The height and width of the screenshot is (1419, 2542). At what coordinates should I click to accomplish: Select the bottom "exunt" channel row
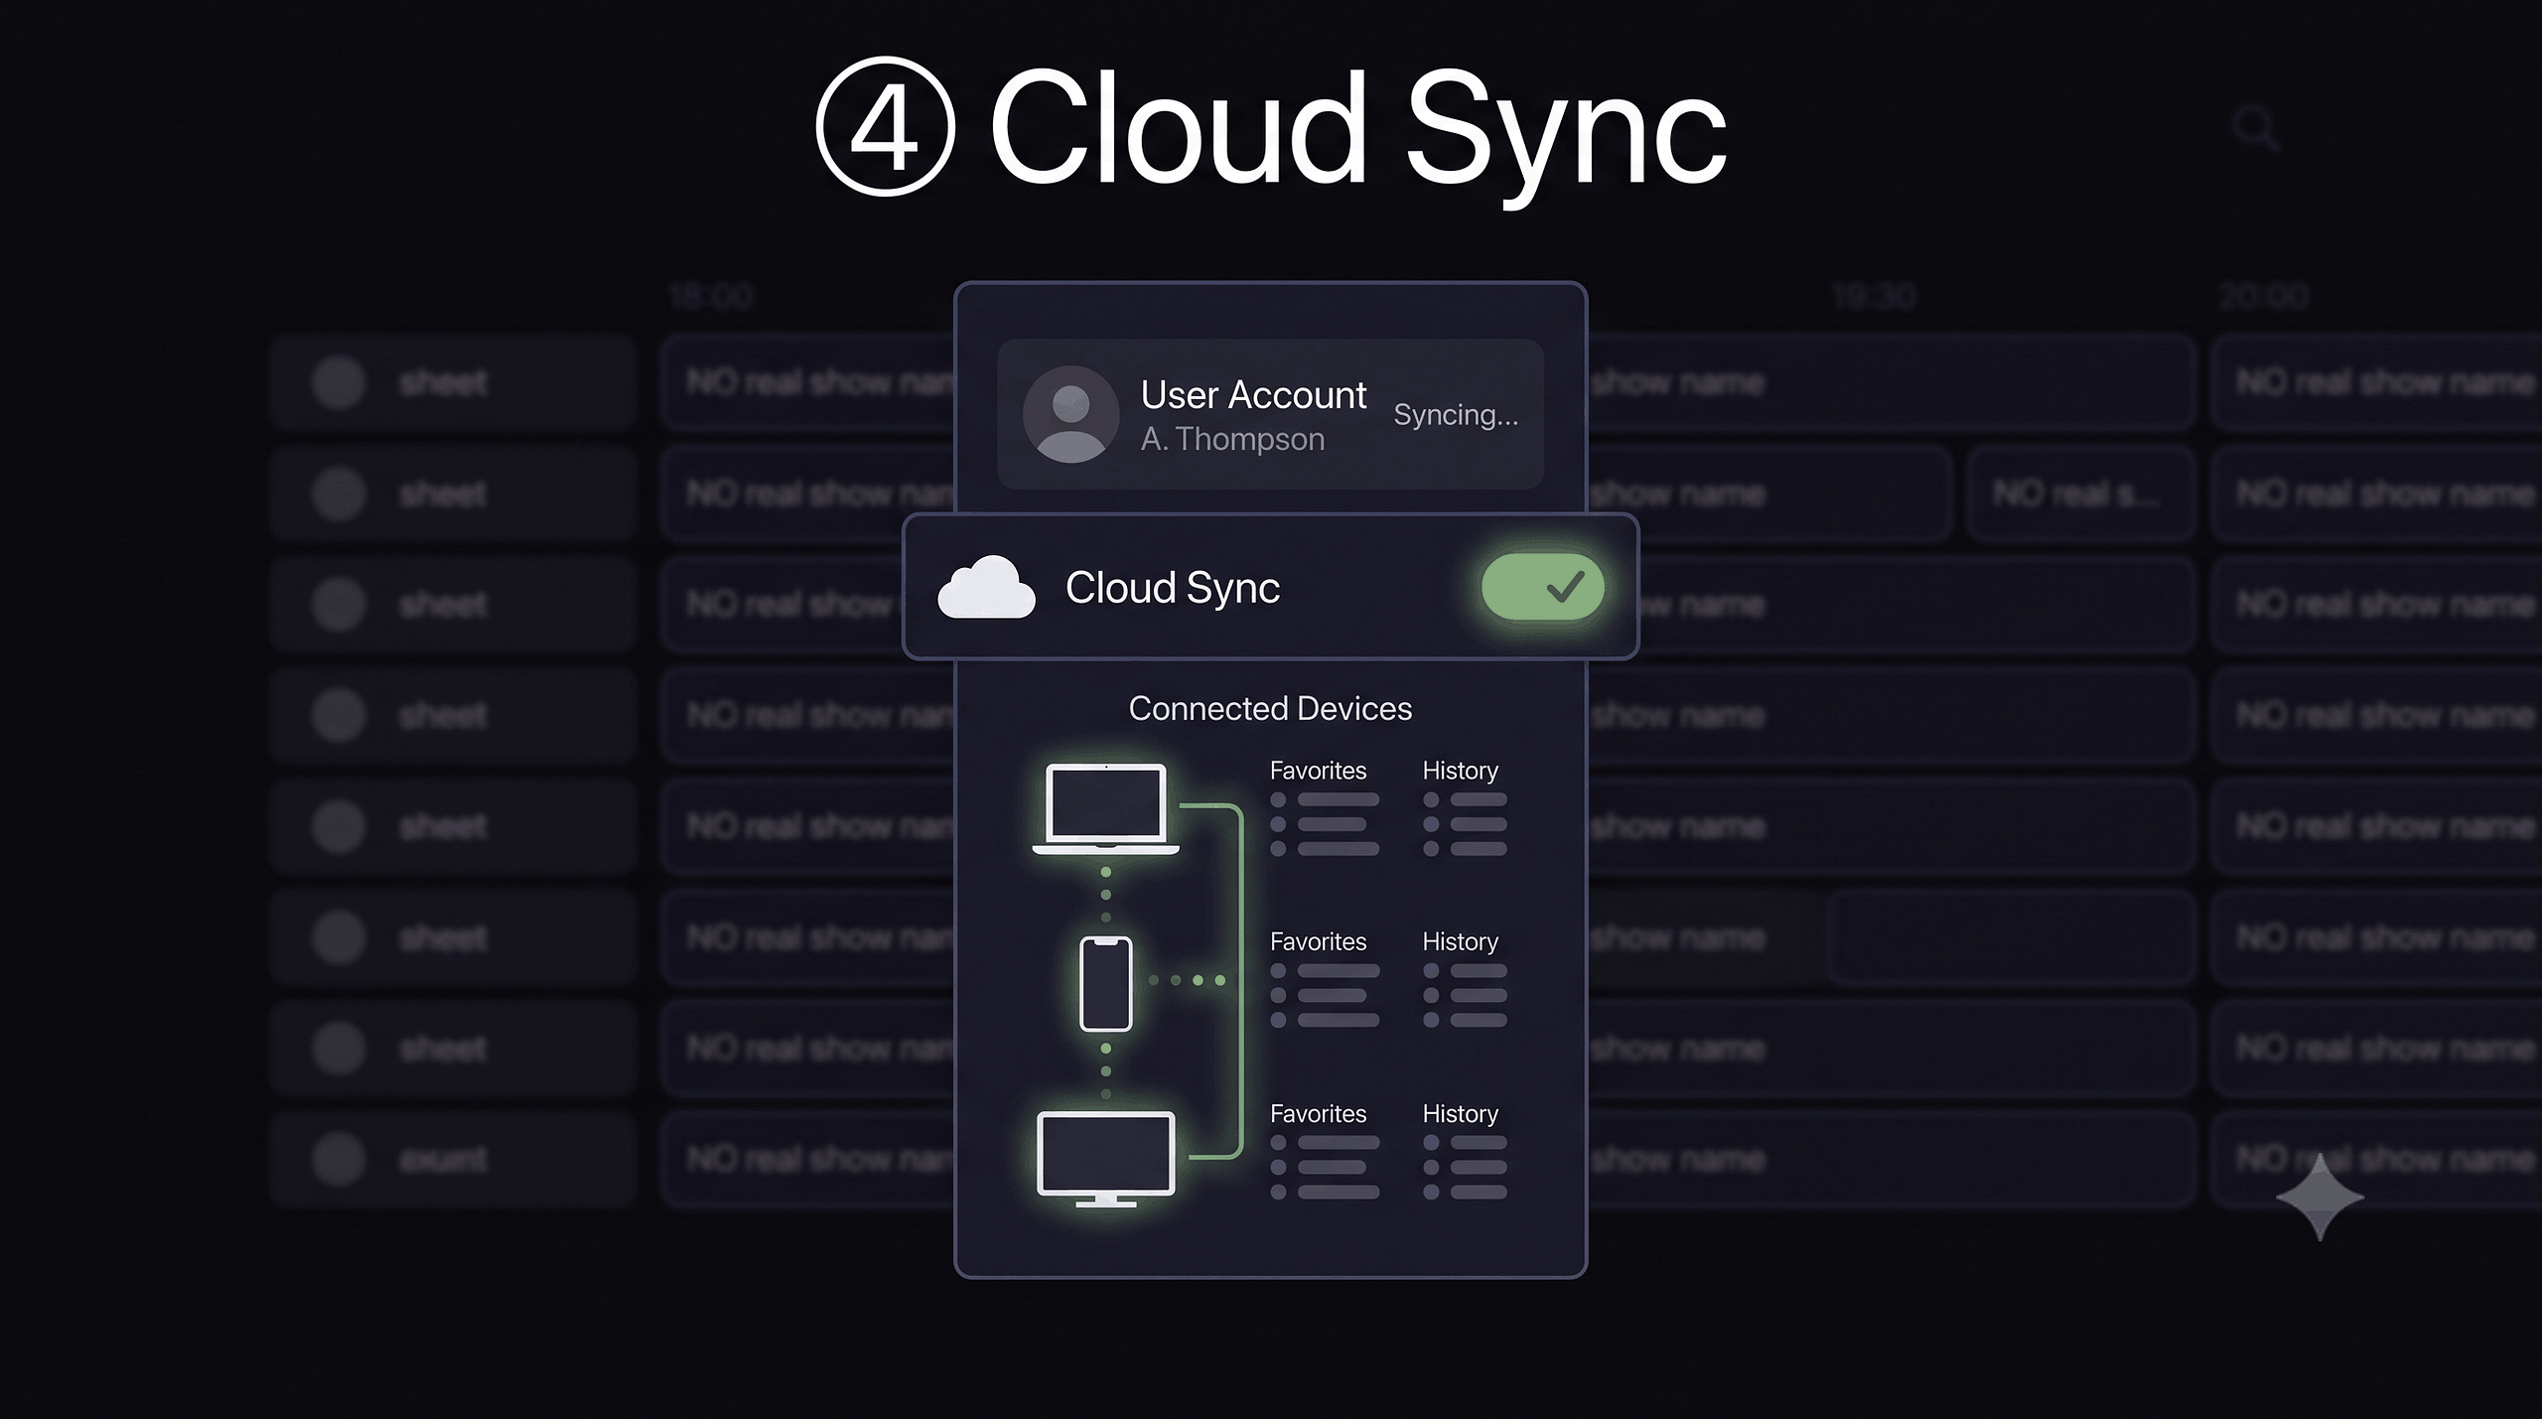(453, 1159)
